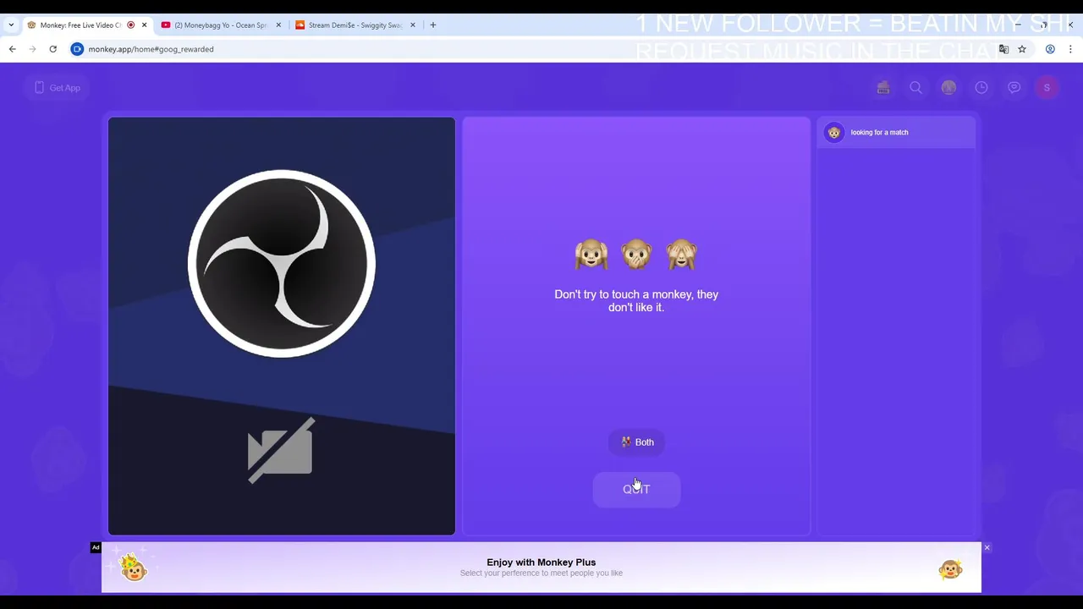Open a new browser tab

(433, 25)
